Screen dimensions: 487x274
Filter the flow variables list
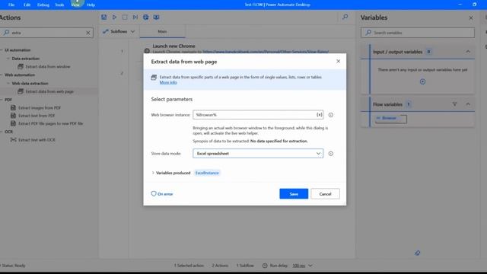pos(455,104)
